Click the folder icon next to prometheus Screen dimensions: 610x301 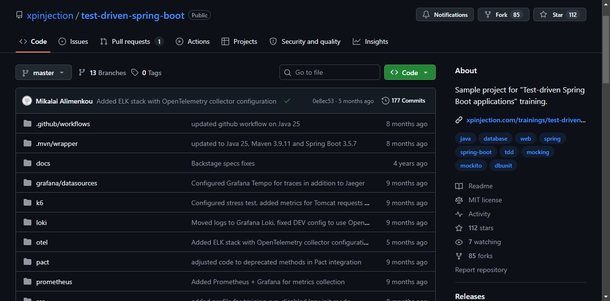coord(28,282)
